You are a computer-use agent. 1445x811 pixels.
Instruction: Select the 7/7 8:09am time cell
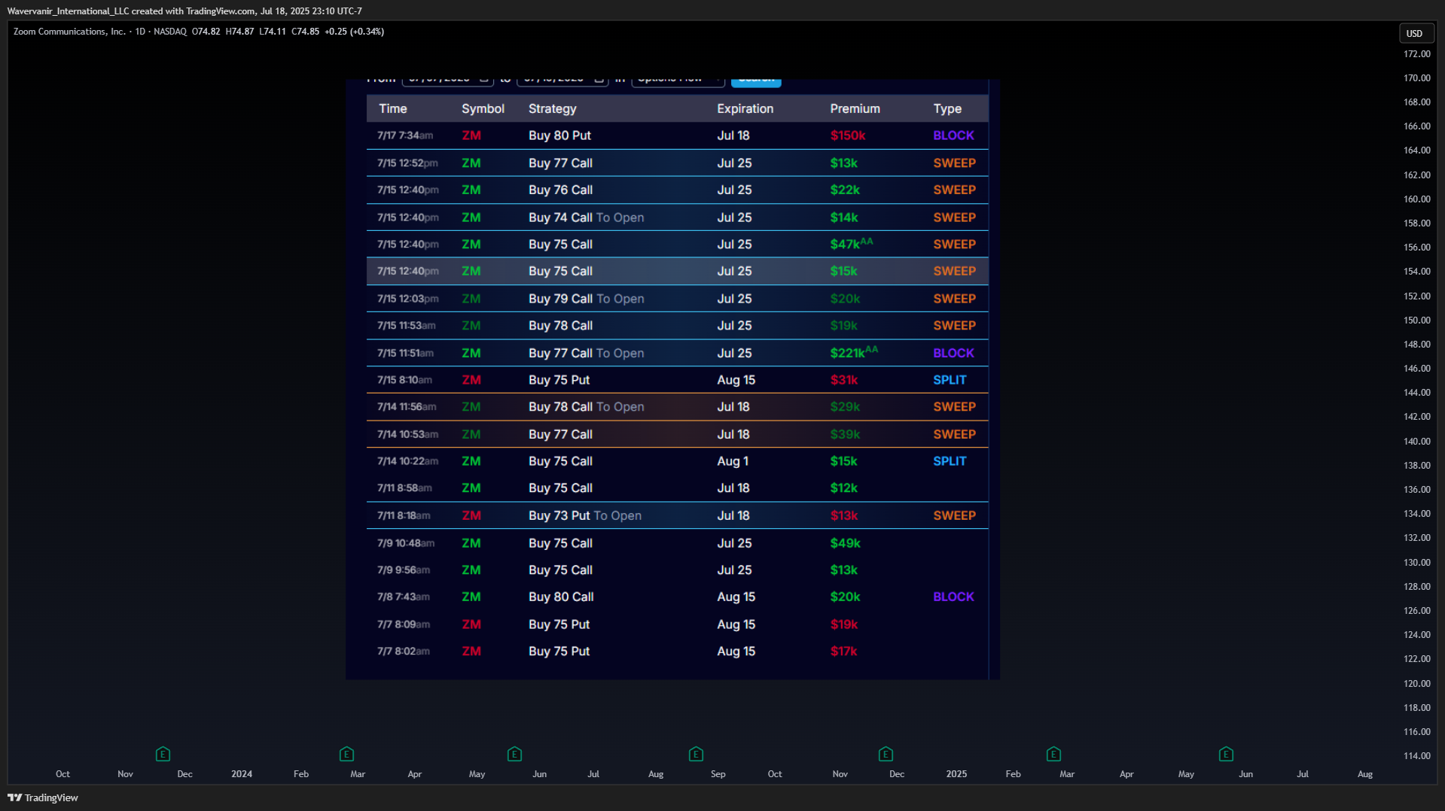pos(404,624)
